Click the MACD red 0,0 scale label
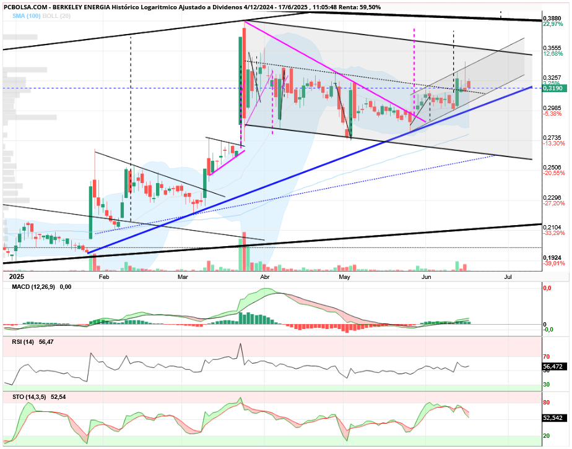Image resolution: width=572 pixels, height=449 pixels. tap(547, 288)
